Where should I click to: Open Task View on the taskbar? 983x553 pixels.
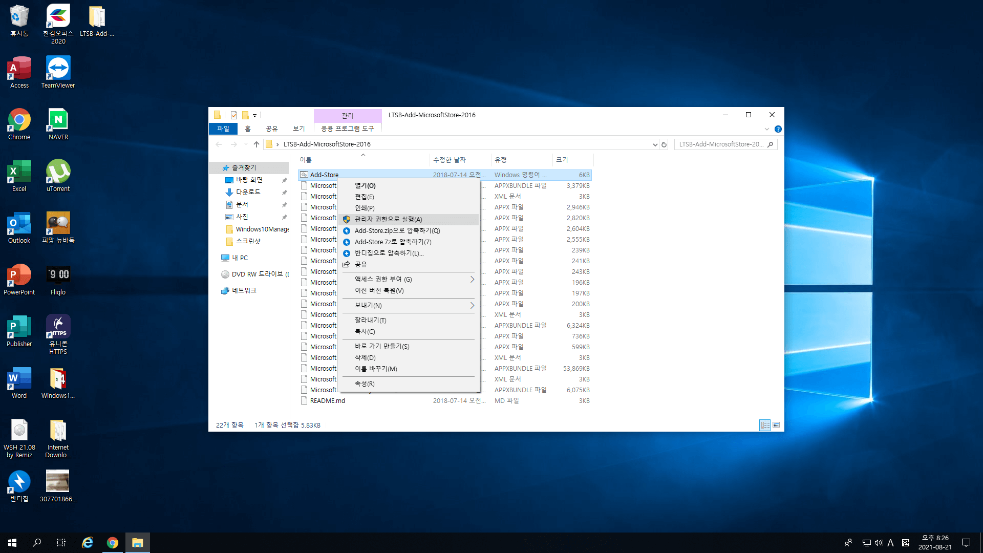[61, 543]
